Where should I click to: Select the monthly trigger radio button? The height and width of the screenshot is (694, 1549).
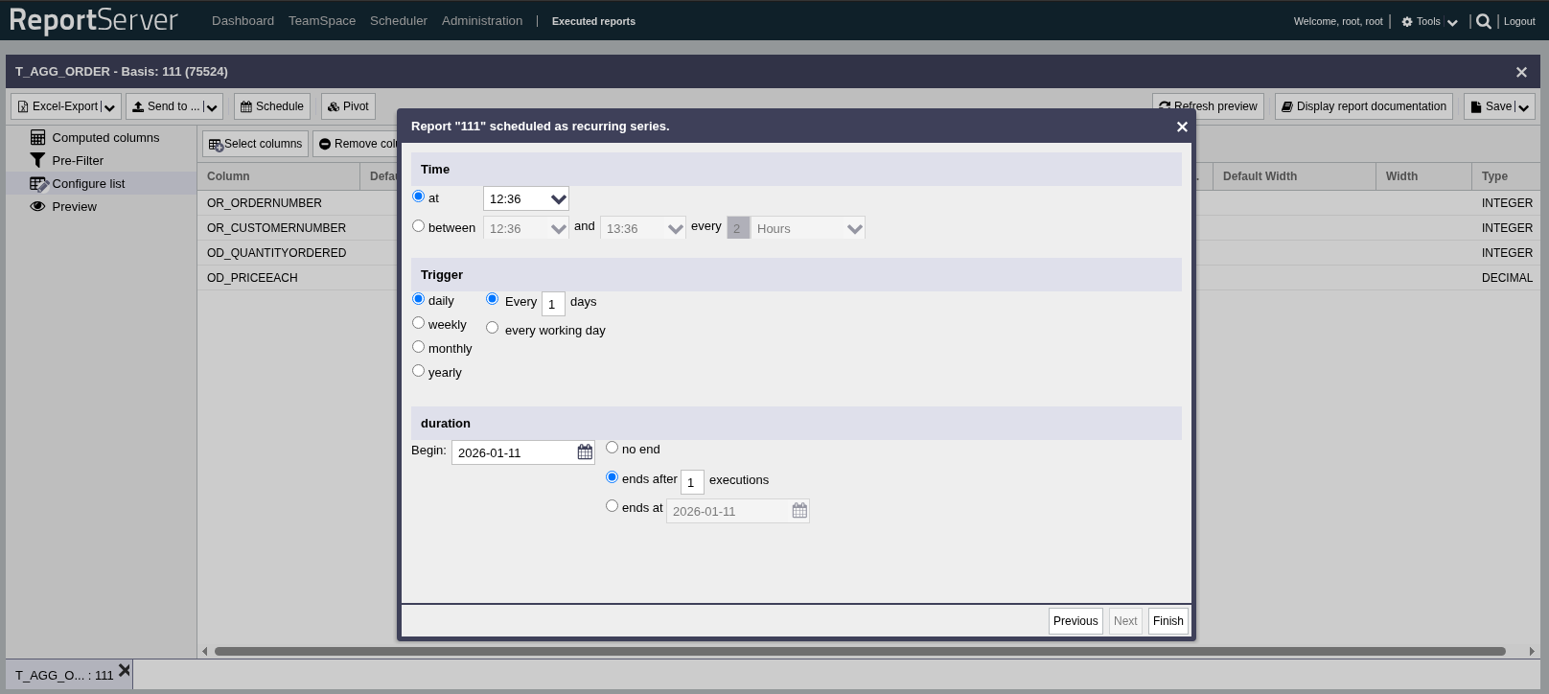coord(419,347)
